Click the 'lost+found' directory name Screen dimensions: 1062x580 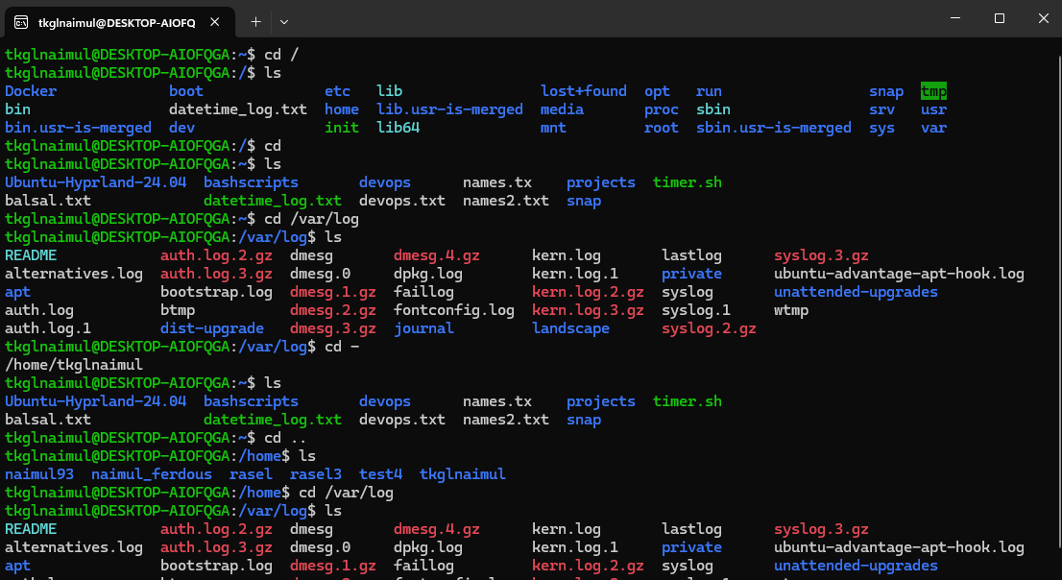(x=584, y=91)
